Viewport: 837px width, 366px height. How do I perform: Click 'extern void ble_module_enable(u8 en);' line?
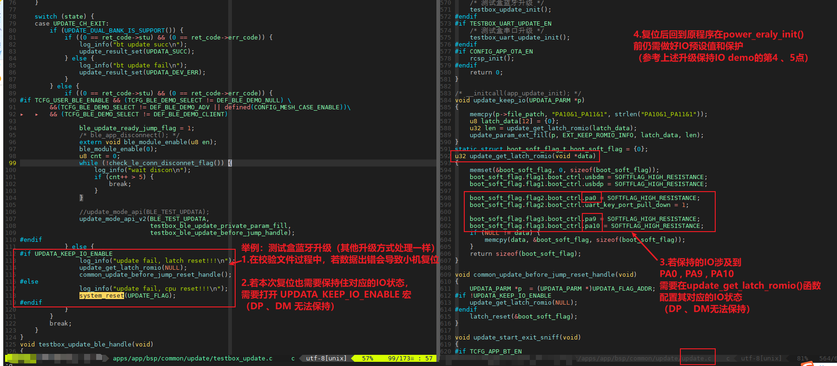click(148, 142)
